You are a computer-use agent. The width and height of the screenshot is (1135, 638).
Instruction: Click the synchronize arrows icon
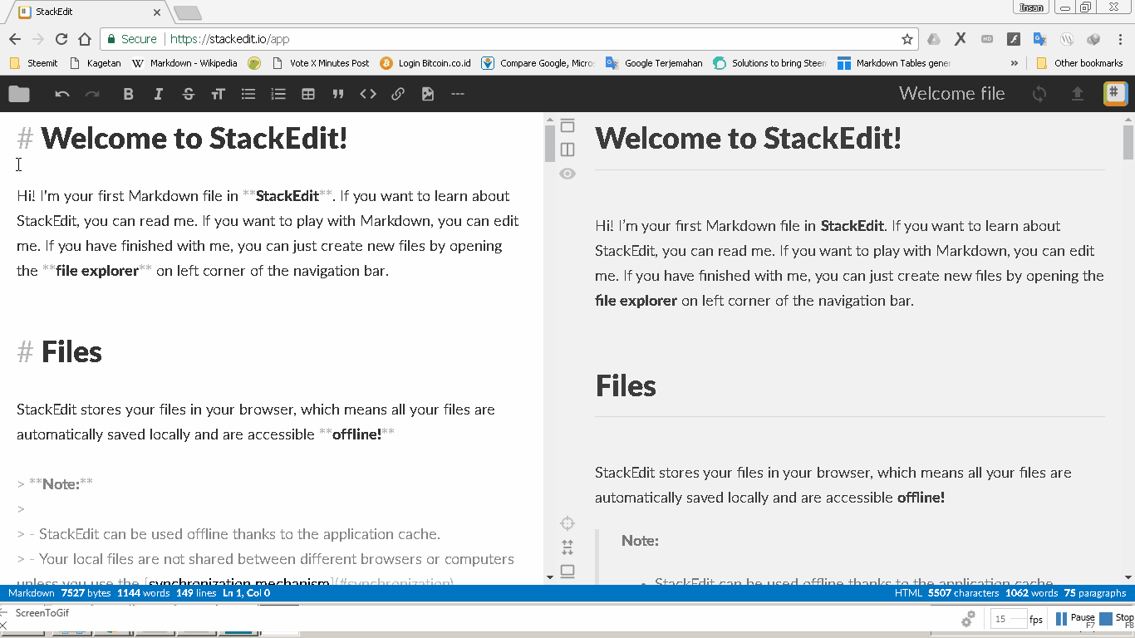coord(1039,94)
